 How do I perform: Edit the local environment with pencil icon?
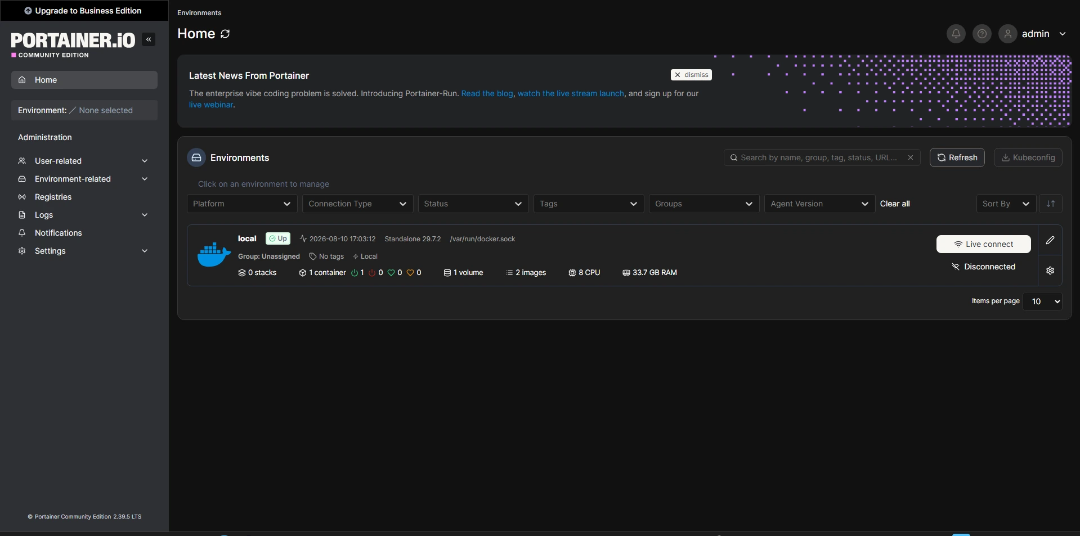(1050, 240)
